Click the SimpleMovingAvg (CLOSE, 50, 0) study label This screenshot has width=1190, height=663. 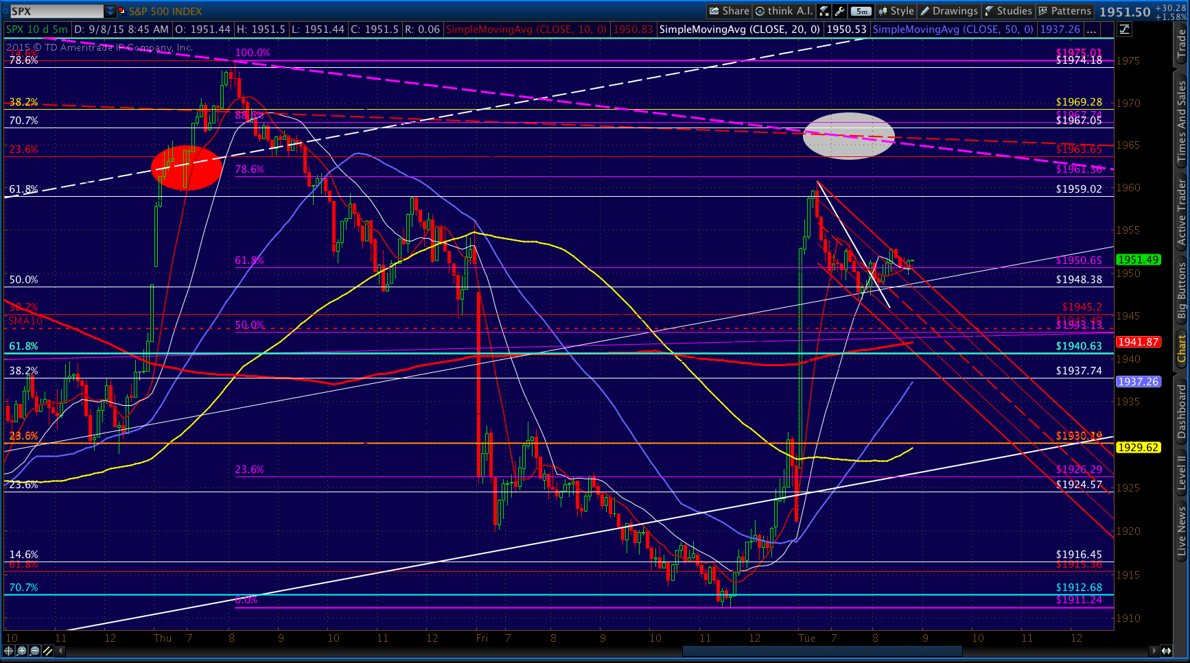click(x=953, y=29)
